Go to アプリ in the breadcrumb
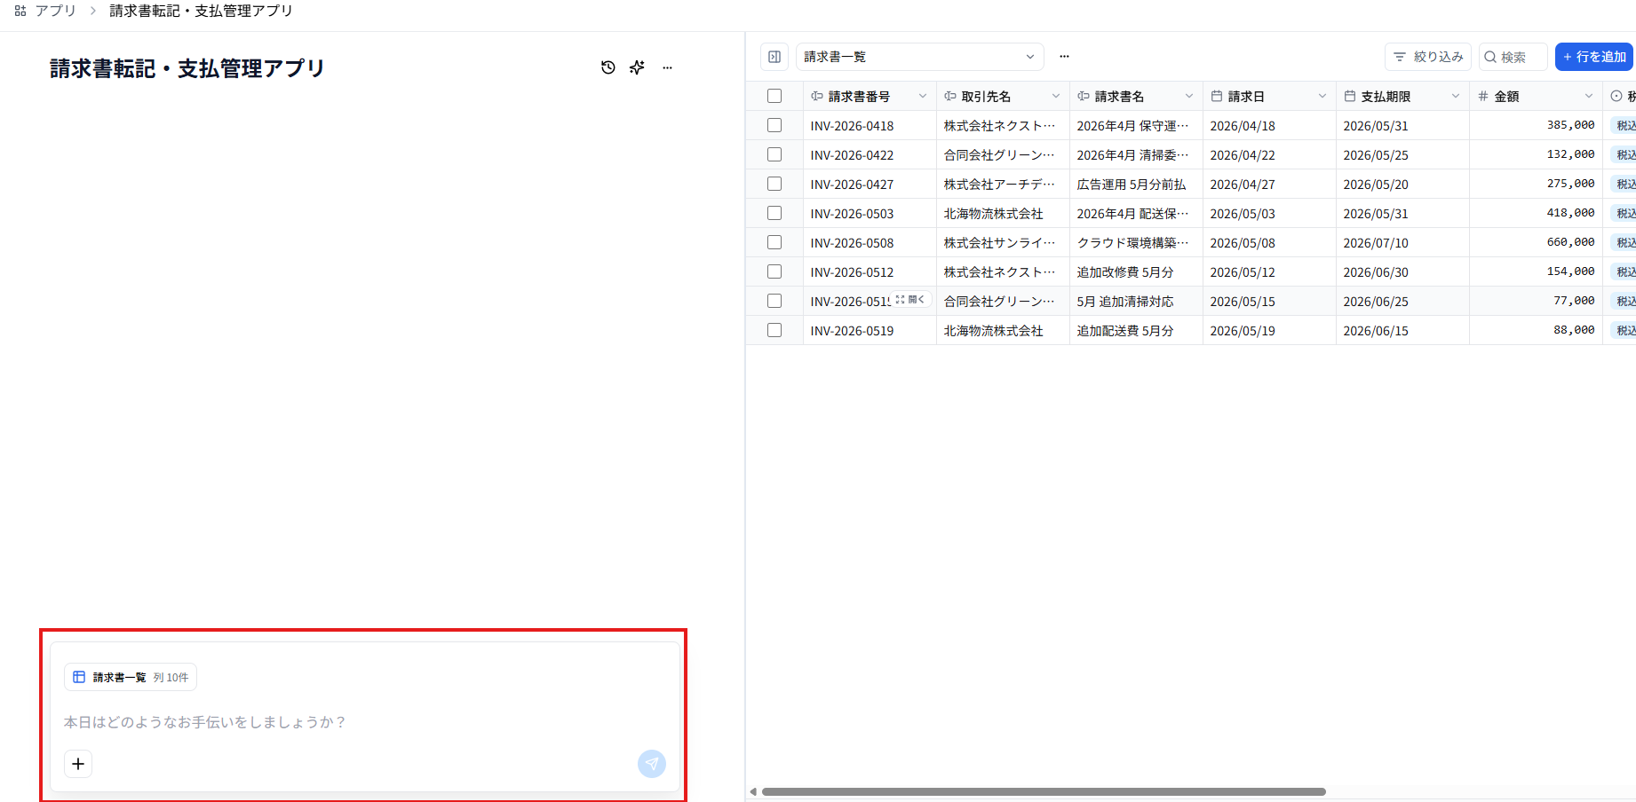This screenshot has width=1636, height=802. (55, 11)
